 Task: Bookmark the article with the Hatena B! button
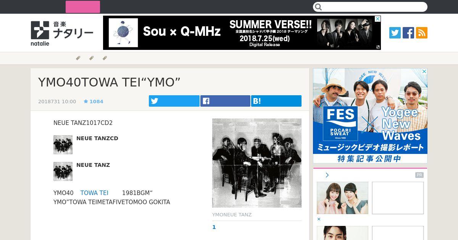(276, 101)
